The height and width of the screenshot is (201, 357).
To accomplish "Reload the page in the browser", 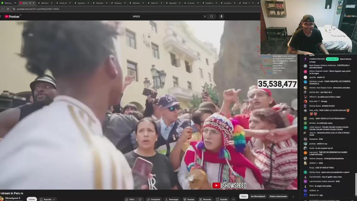I will pyautogui.click(x=8, y=9).
